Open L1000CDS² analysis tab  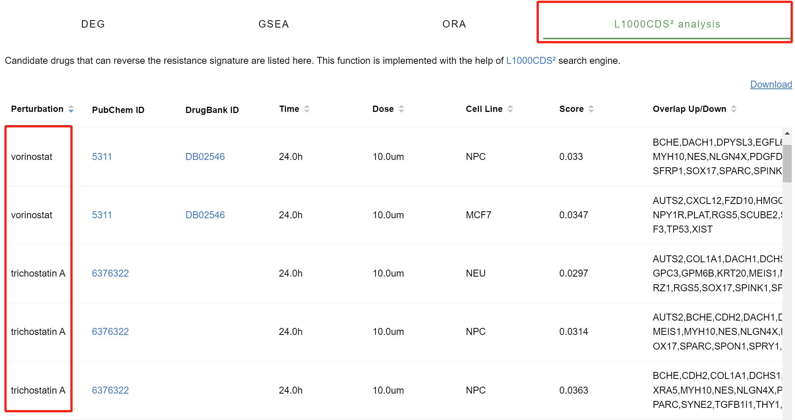point(667,24)
